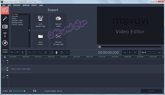Toggle full screen preview icon
Viewport: 165px width, 95px height.
[154, 52]
